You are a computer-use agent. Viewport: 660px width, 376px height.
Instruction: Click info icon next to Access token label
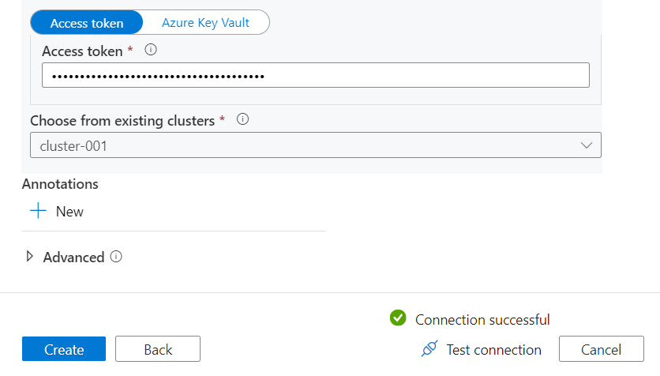(151, 51)
